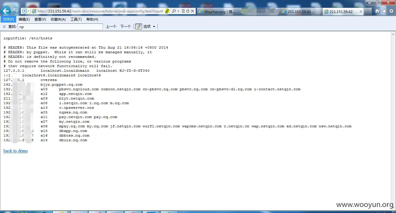Click the Home icon
Screen dimensions: 396x213
point(377,11)
